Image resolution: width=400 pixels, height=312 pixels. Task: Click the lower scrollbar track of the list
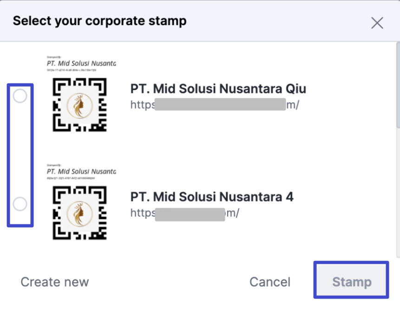pos(398,192)
